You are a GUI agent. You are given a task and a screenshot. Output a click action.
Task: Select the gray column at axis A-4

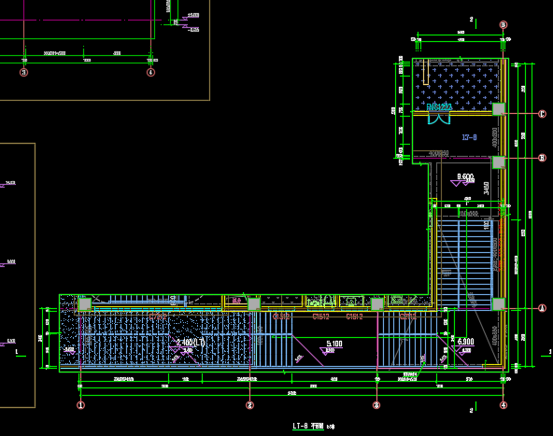tap(498, 303)
